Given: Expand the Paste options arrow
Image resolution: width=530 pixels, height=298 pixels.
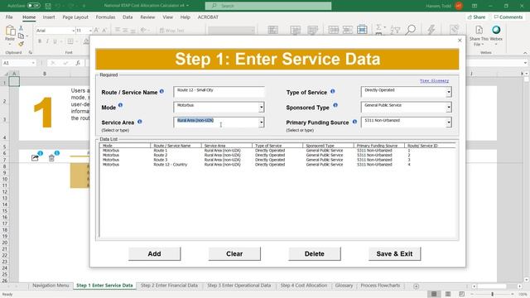Looking at the screenshot, I should pyautogui.click(x=10, y=44).
